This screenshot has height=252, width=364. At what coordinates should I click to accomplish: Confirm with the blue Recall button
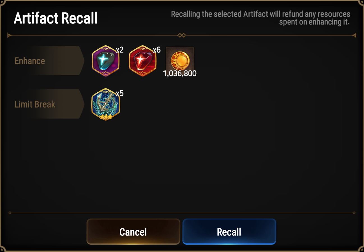click(229, 232)
